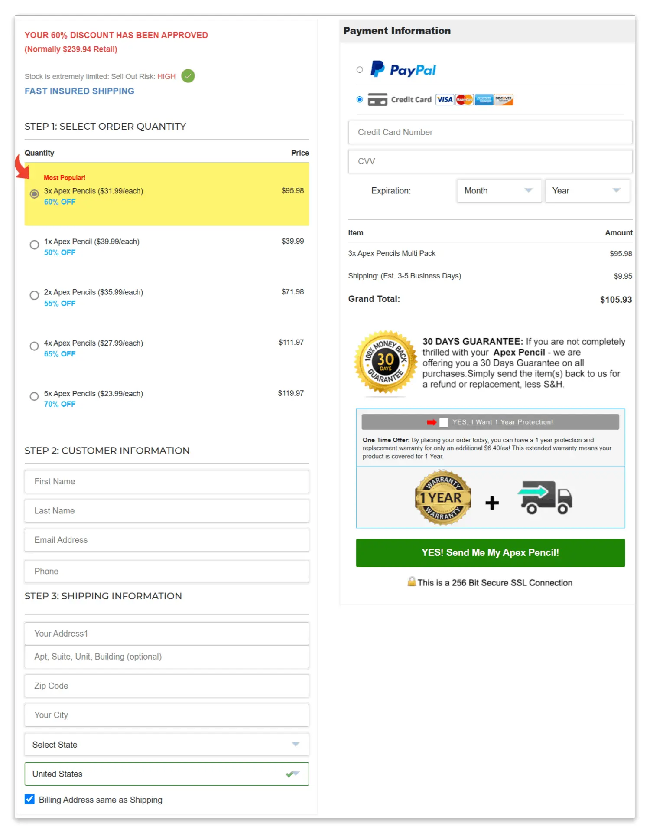Click the green sell-out risk checkmark icon
The height and width of the screenshot is (833, 650).
coord(188,76)
